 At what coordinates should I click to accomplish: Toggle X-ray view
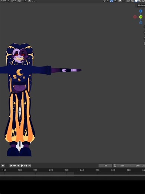(128, 1)
